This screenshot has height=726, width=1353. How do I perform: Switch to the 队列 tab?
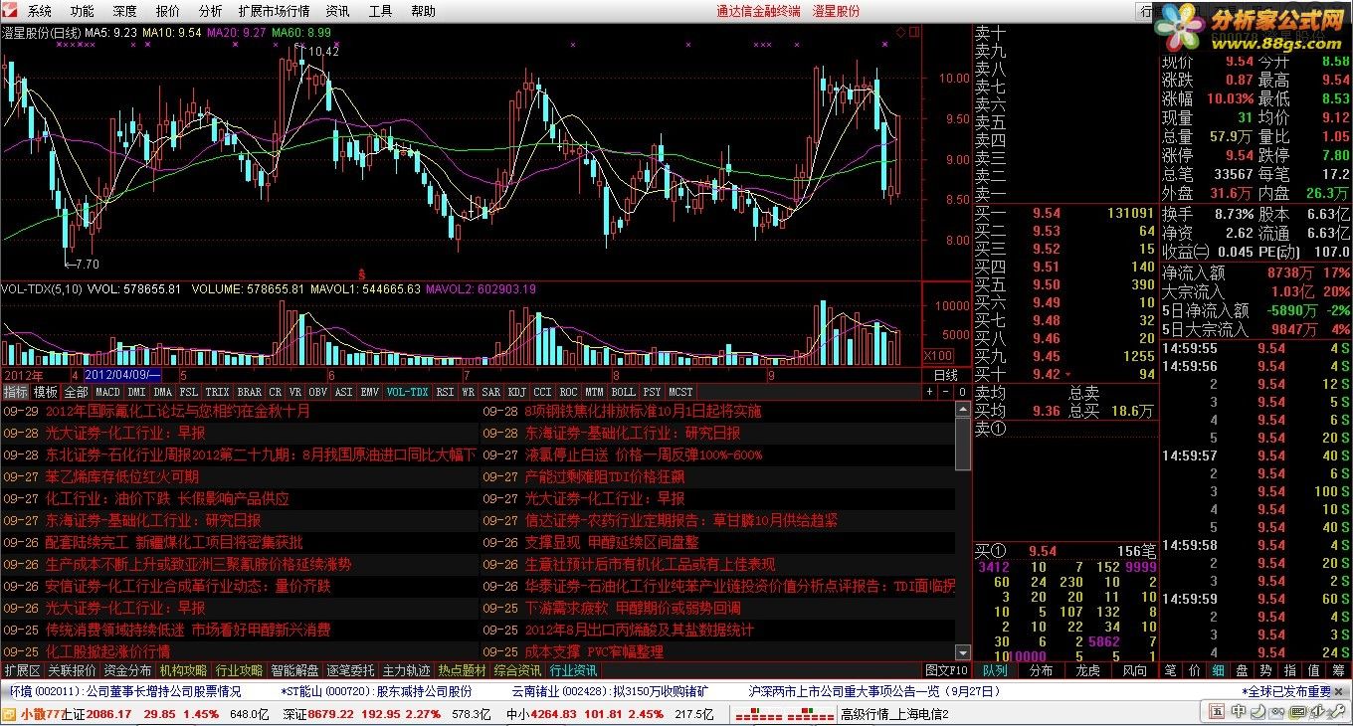[994, 670]
